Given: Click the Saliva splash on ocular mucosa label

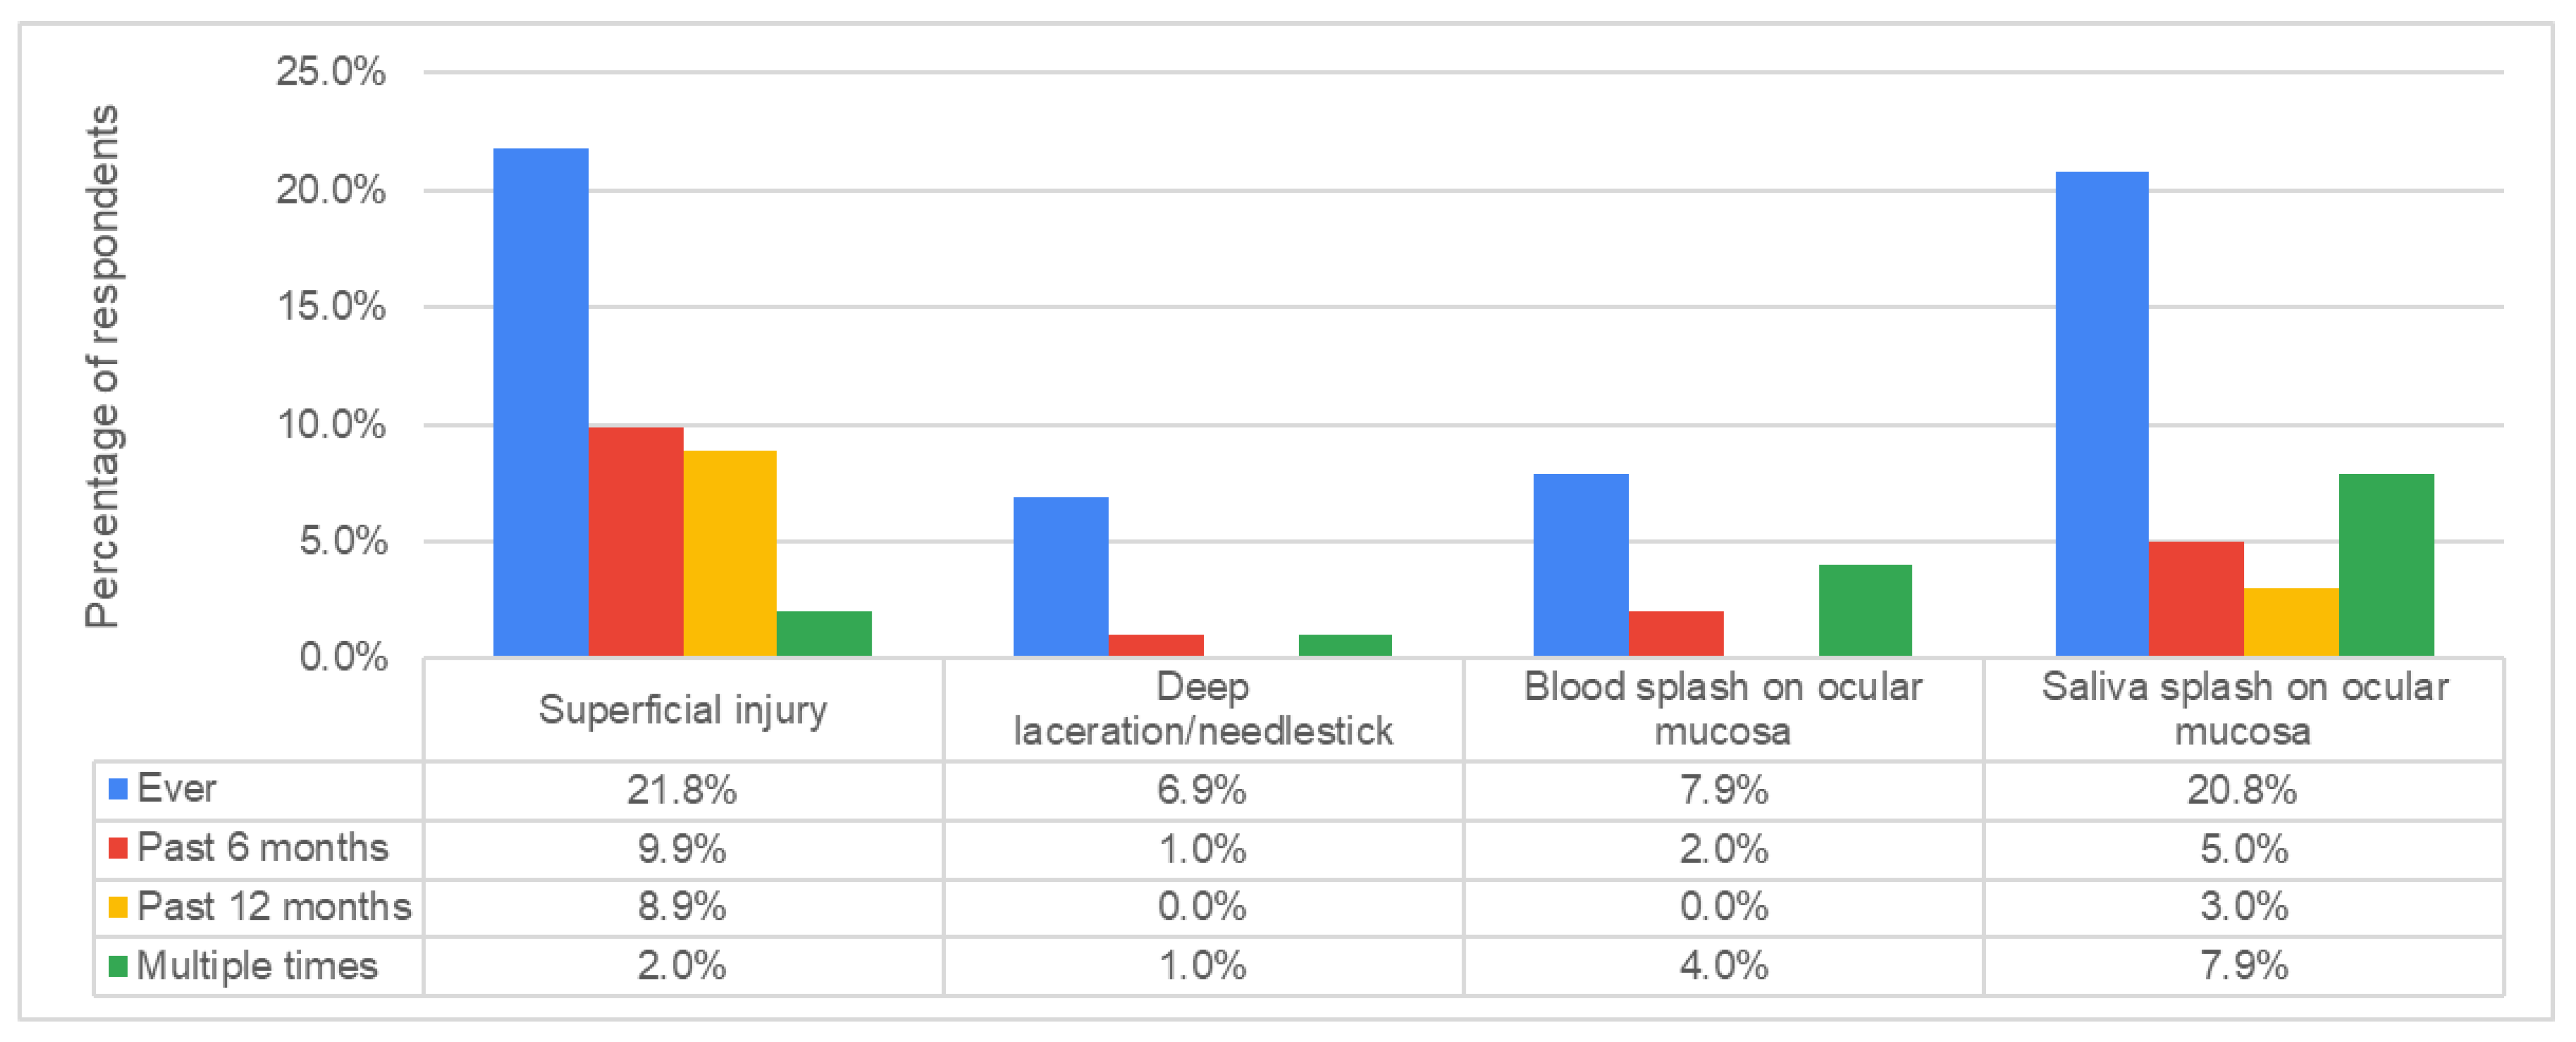Looking at the screenshot, I should [x=2244, y=709].
